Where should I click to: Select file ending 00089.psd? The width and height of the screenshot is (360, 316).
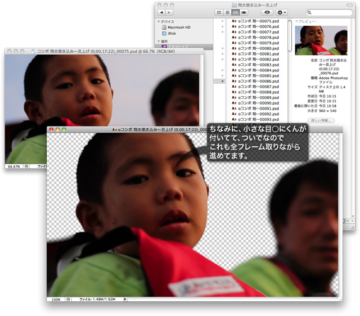point(255,97)
